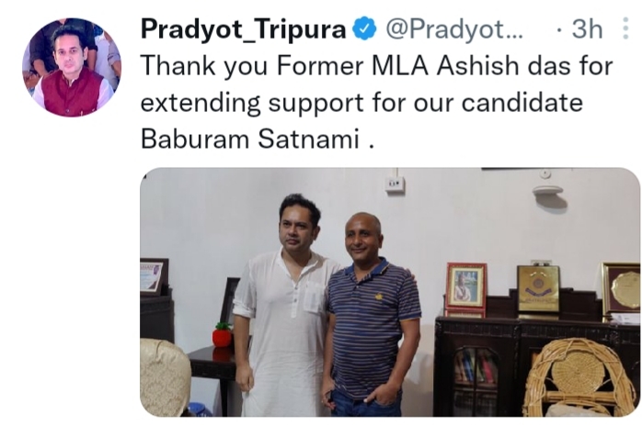
Task: Open the three-dot more options menu
Action: (x=625, y=28)
